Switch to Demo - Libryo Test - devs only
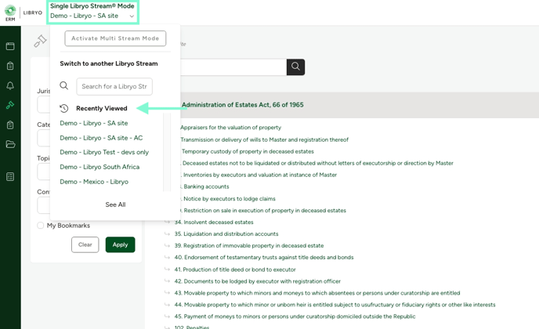Image resolution: width=539 pixels, height=329 pixels. click(x=104, y=152)
